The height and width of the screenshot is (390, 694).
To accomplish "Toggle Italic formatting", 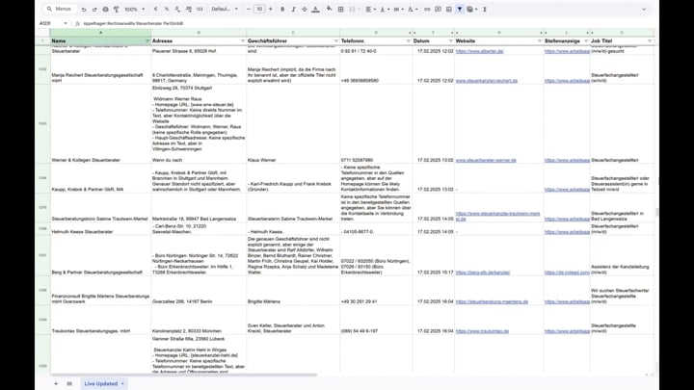I will [293, 10].
